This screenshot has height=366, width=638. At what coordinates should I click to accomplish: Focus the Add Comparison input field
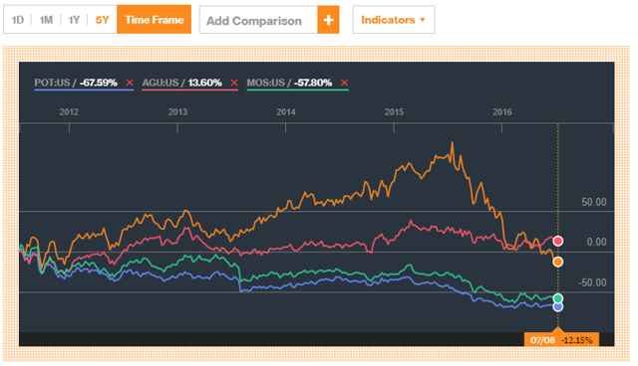[x=258, y=20]
